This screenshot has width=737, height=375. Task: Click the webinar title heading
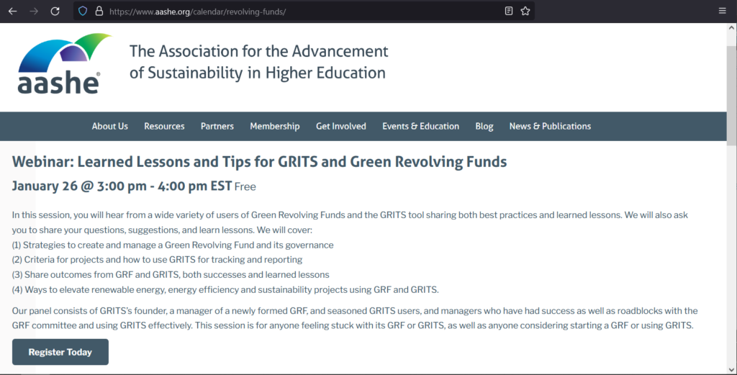click(259, 162)
